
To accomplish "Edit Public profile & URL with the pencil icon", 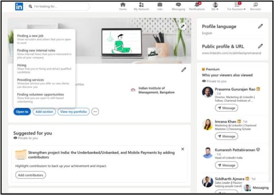I will coord(260,46).
